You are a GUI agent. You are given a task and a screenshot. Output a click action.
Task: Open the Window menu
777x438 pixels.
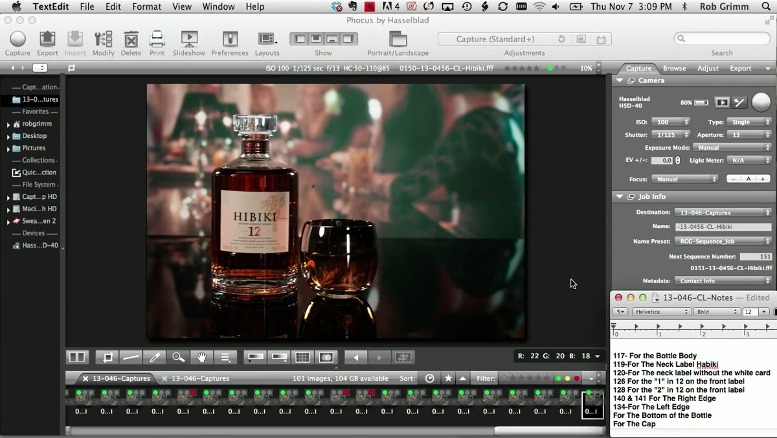218,6
